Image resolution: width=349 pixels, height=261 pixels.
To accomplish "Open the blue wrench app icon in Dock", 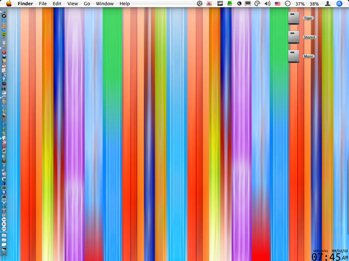I will (x=4, y=79).
